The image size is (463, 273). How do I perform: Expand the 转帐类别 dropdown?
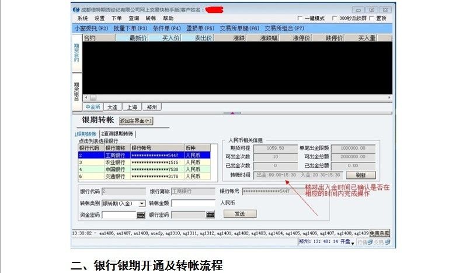(142, 203)
